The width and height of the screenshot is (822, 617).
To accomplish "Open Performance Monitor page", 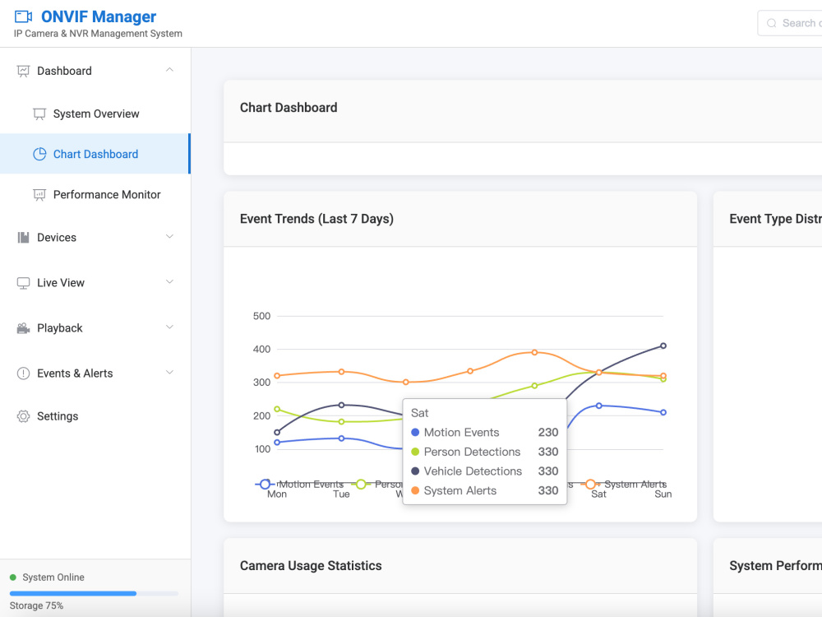I will pos(95,195).
